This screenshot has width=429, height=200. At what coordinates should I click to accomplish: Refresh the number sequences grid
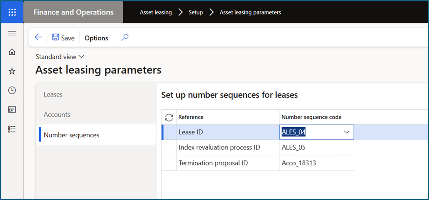[x=168, y=117]
